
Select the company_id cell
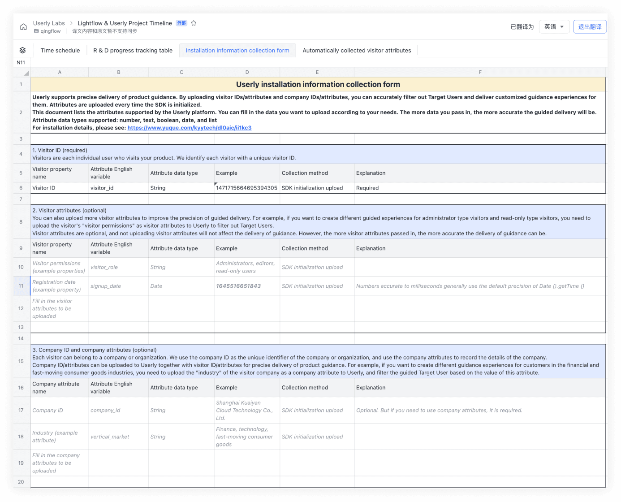point(119,410)
